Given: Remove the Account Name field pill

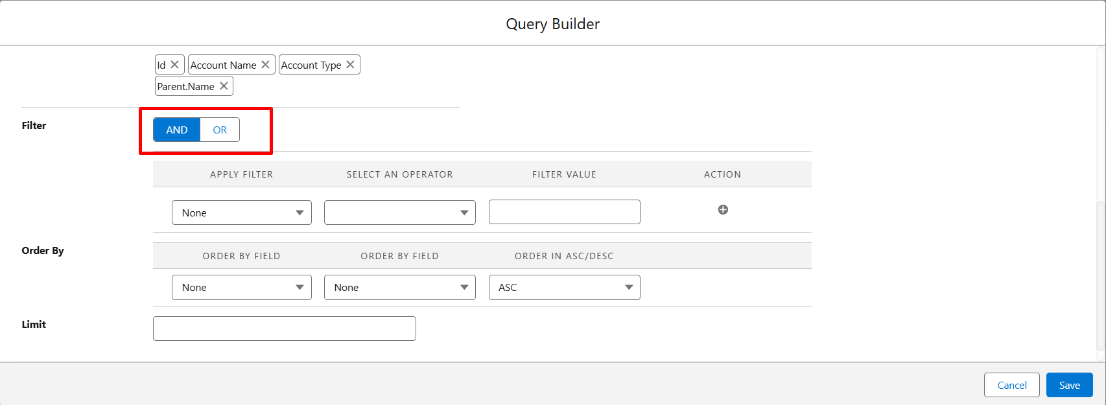Looking at the screenshot, I should tap(265, 65).
